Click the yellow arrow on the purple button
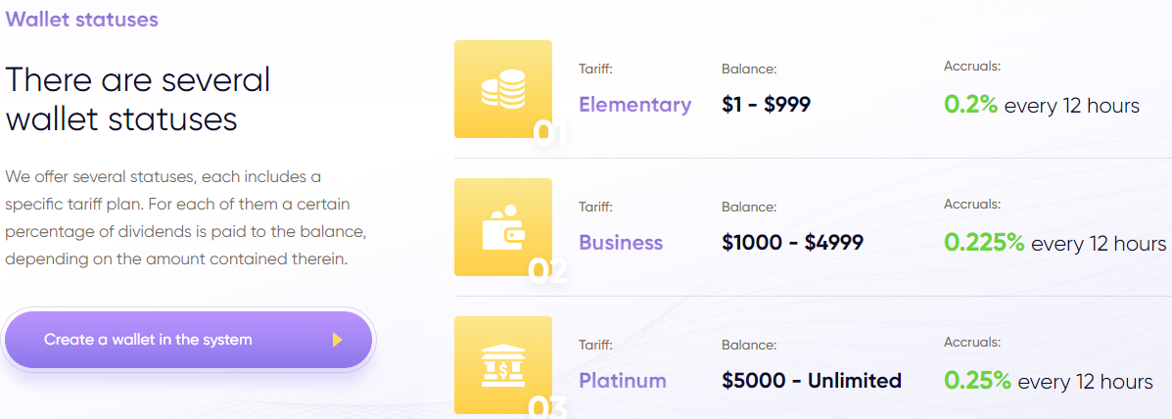 point(337,340)
